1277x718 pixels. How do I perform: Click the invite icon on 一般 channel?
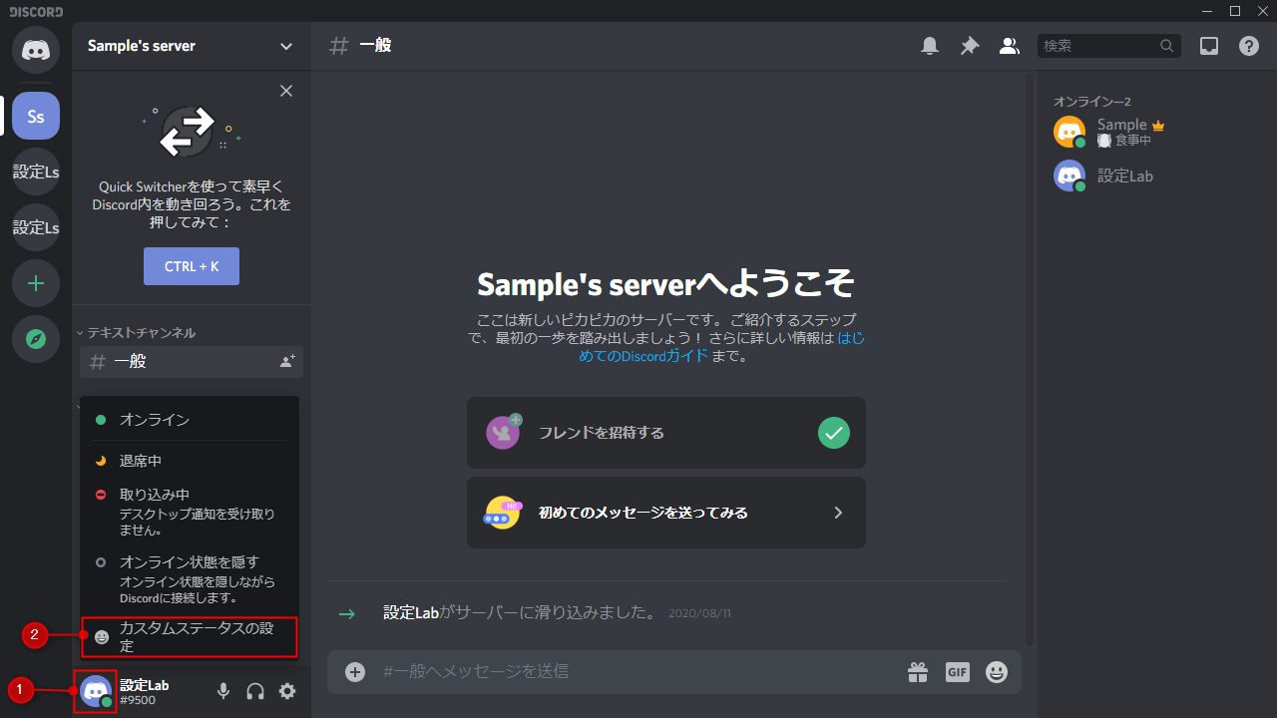click(x=287, y=362)
